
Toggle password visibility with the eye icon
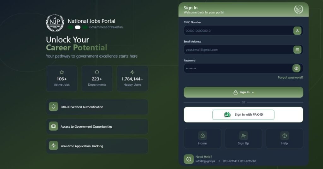pos(296,68)
